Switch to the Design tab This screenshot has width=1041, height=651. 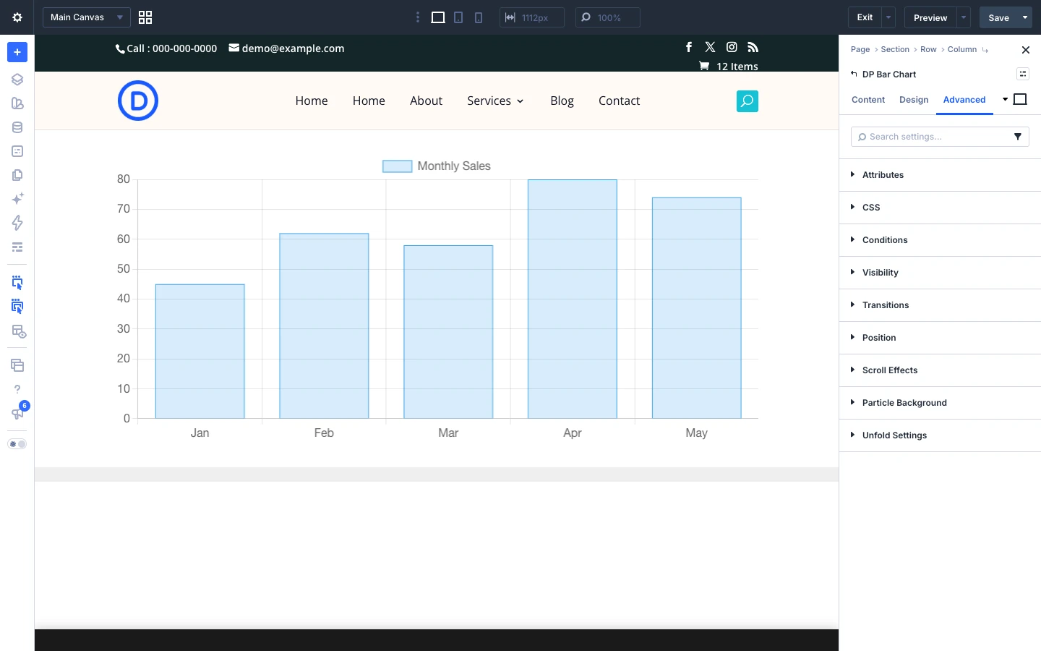coord(914,100)
